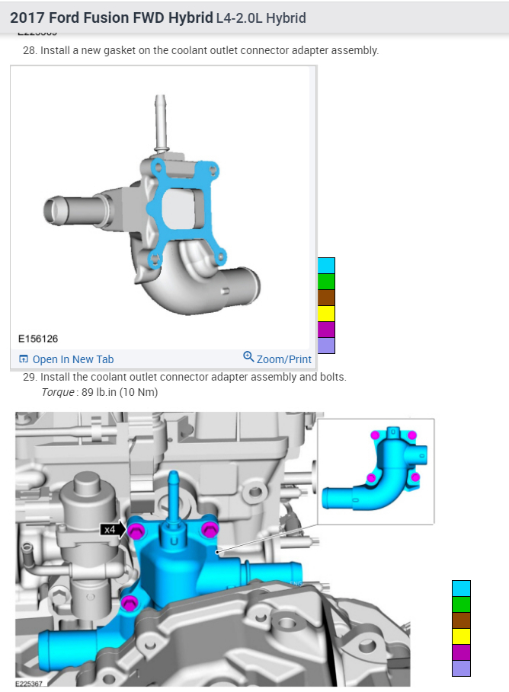The width and height of the screenshot is (509, 692).
Task: Pick the brown swatch beside the engine image
Action: (x=461, y=620)
